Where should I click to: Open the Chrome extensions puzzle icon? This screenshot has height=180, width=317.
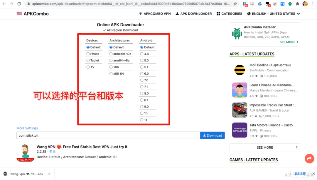[x=297, y=4]
